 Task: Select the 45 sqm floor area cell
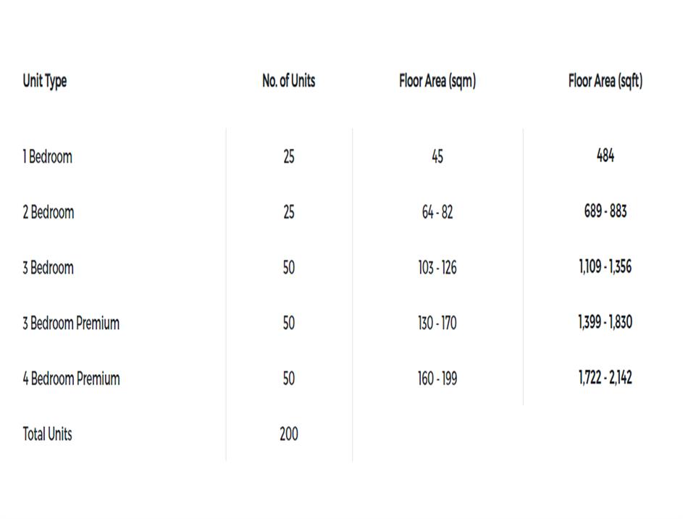point(437,156)
